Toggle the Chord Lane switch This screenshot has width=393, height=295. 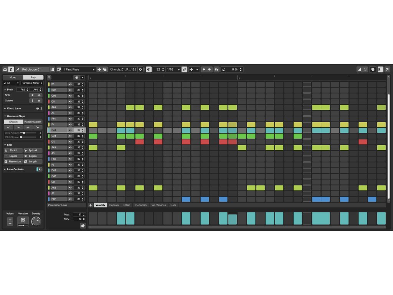(x=39, y=109)
